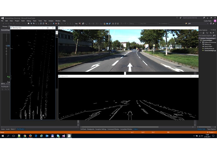Expand the Python Environments node
The height and width of the screenshot is (154, 217).
200,42
